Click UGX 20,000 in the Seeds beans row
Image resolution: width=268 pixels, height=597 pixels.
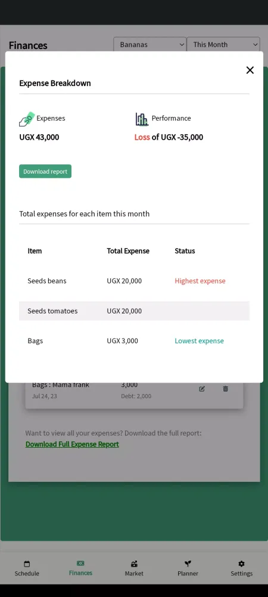124,281
